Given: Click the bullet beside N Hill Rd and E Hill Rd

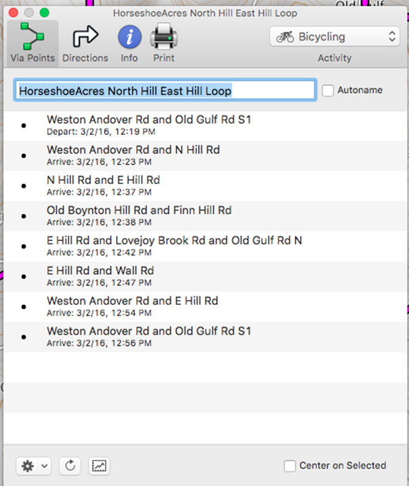Looking at the screenshot, I should pos(24,186).
